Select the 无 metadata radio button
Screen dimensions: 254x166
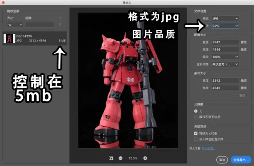[x=196, y=111]
